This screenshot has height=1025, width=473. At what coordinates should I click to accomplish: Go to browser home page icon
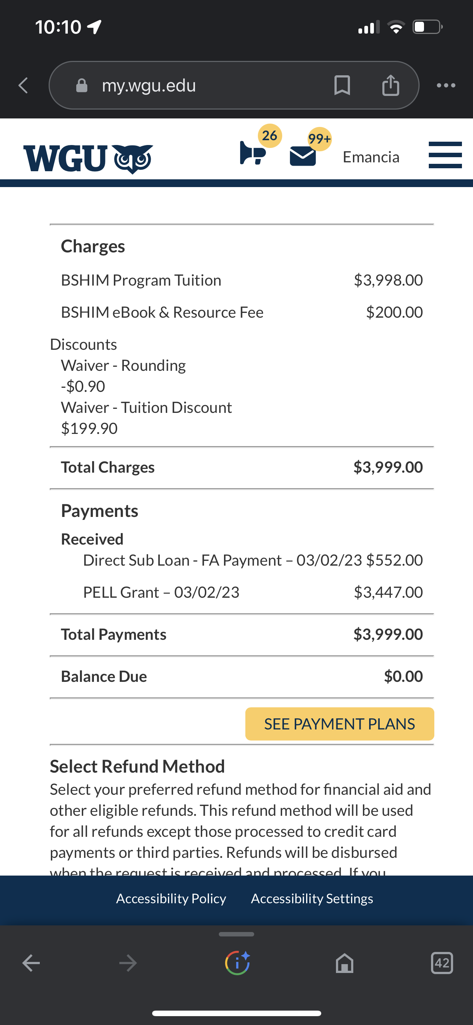344,963
